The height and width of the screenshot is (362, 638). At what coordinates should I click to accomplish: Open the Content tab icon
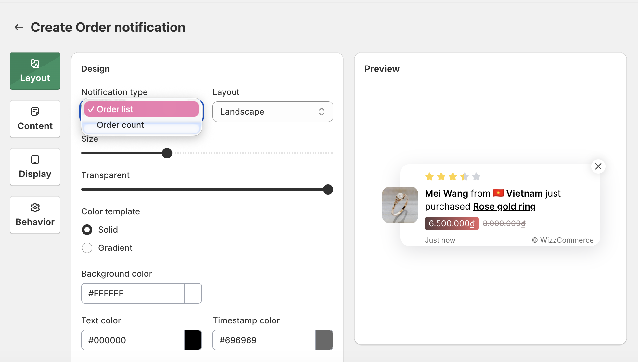click(x=35, y=112)
